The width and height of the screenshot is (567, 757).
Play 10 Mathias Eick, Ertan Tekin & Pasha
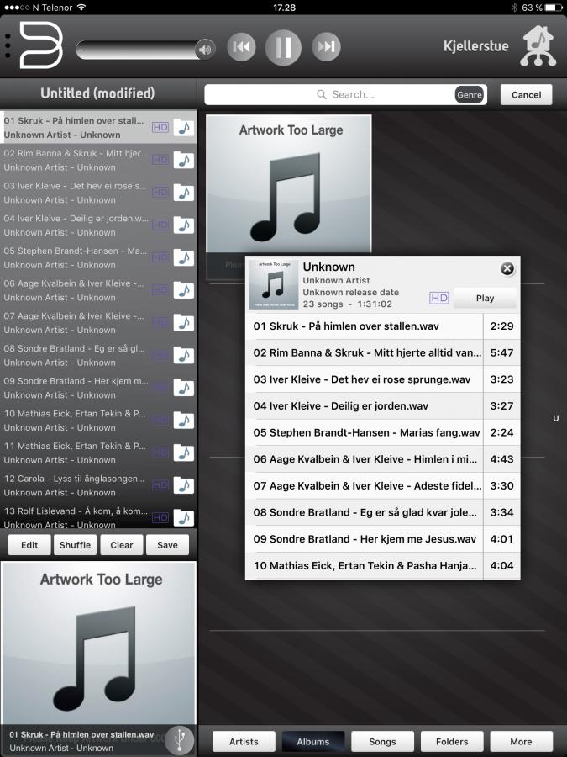coord(383,565)
